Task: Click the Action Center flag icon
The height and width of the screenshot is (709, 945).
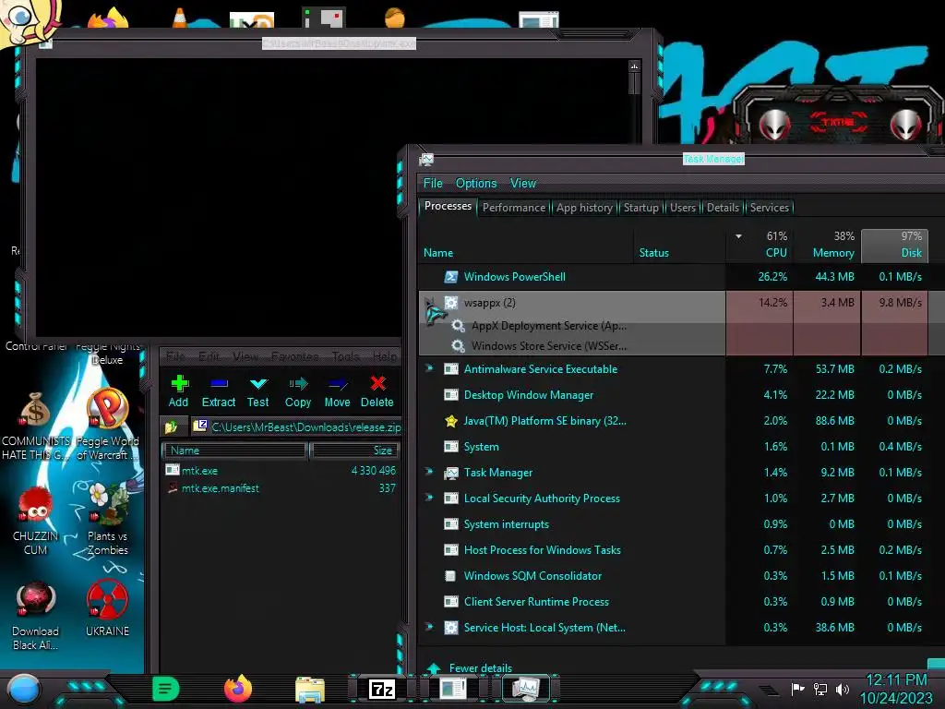Action: tap(798, 689)
